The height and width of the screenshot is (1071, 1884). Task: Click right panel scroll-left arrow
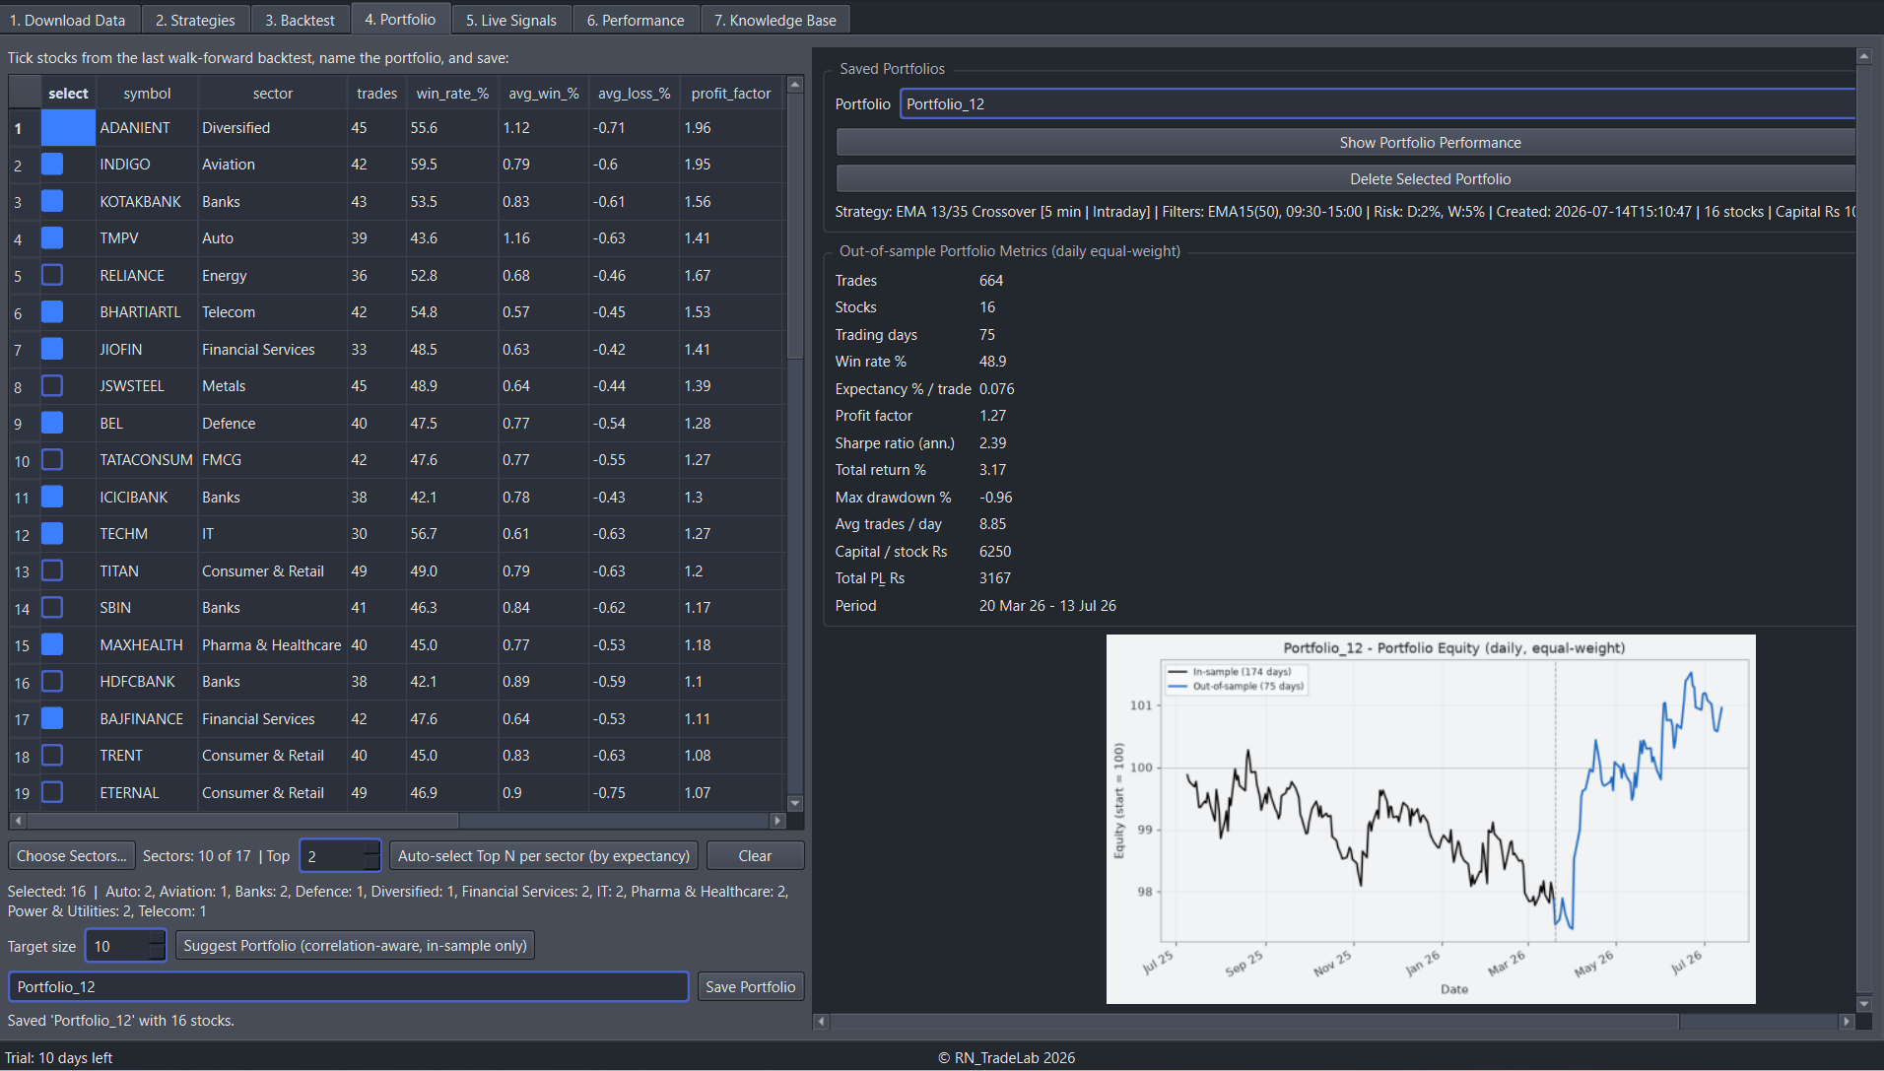pos(821,1022)
